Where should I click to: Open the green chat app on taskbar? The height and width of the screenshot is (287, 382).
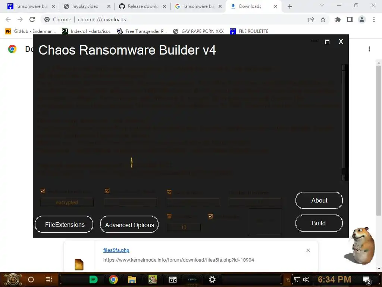[x=93, y=280]
